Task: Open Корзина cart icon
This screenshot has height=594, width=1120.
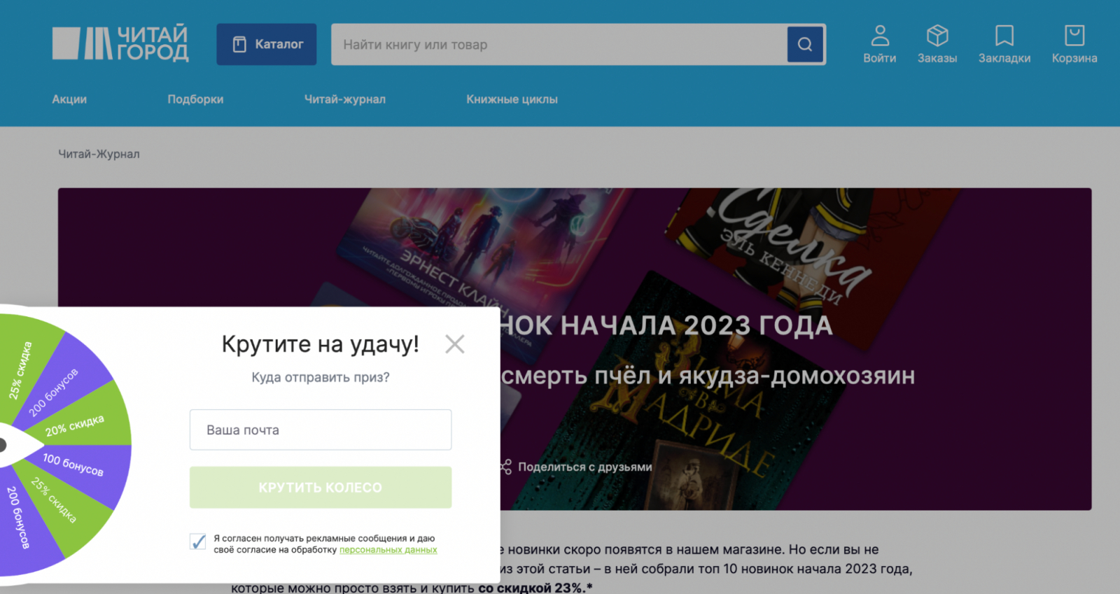Action: pyautogui.click(x=1074, y=35)
